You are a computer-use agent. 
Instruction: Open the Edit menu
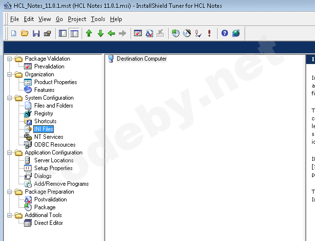(29, 19)
